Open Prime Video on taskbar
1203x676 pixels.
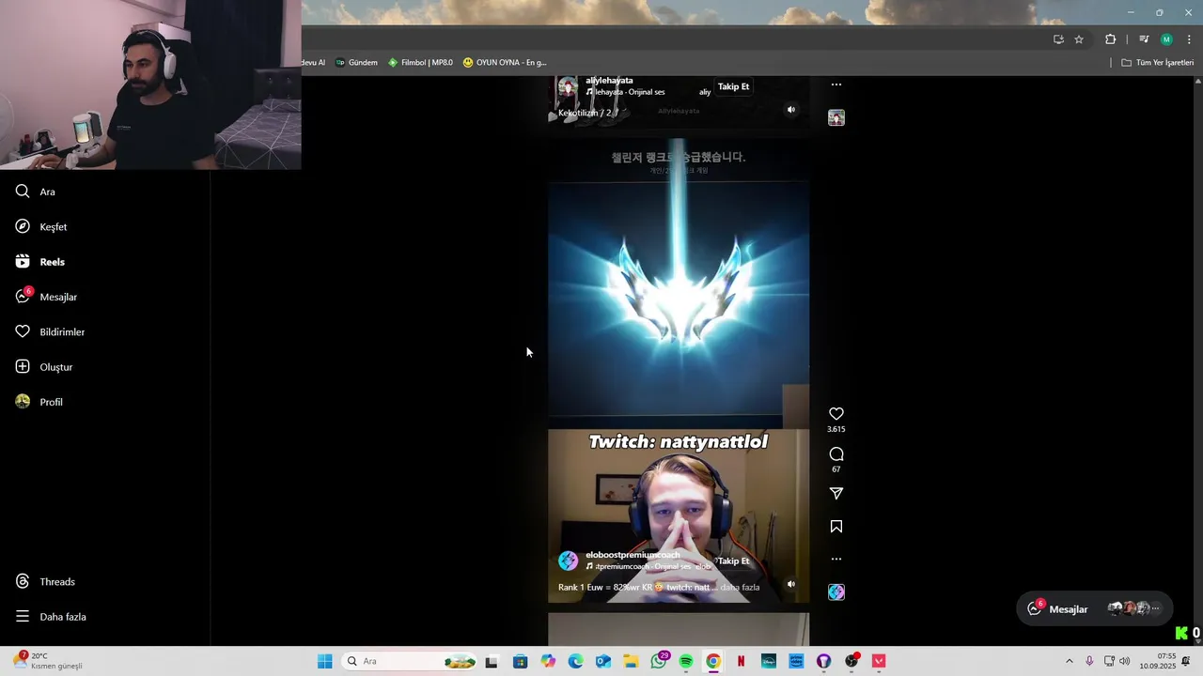pos(797,661)
